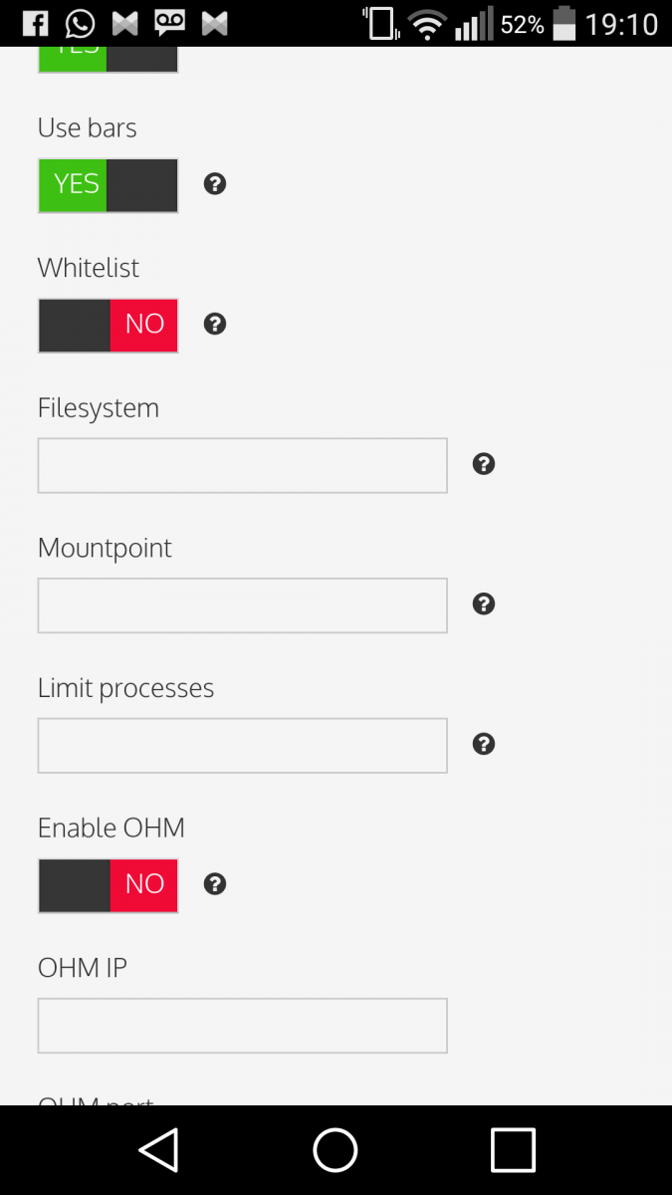
Task: Toggle the Enable OHM switch
Action: click(x=109, y=885)
